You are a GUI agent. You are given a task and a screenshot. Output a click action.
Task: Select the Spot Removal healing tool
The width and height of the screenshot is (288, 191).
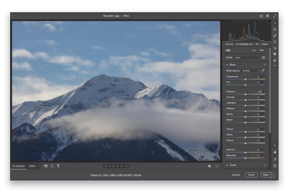pyautogui.click(x=275, y=35)
